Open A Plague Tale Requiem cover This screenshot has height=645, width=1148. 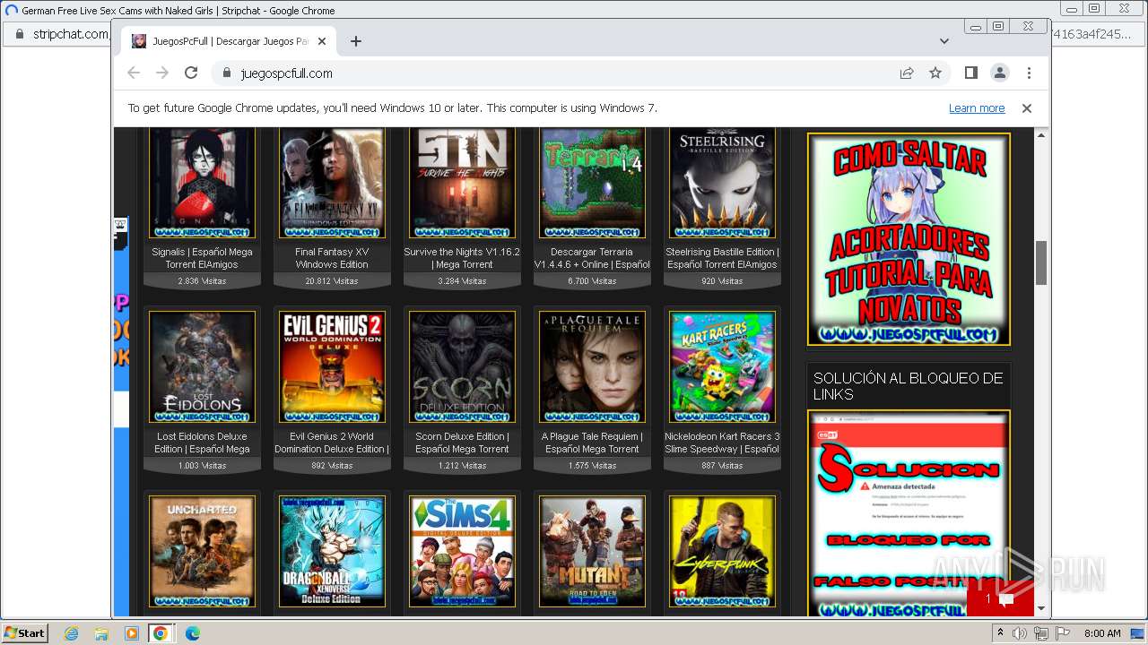coord(592,366)
